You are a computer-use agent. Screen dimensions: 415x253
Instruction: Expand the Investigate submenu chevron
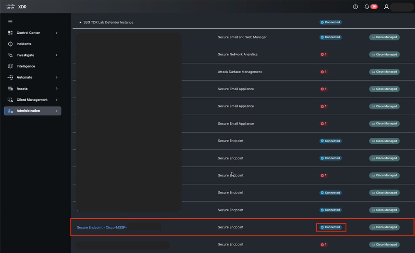tap(56, 55)
